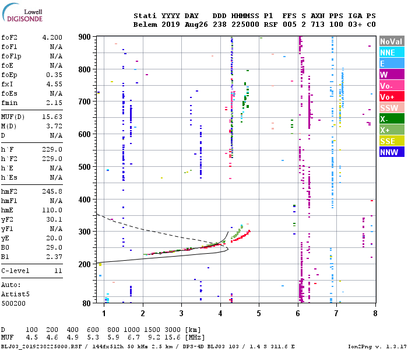This screenshot has width=408, height=350.
Task: Click the 4 MHz frequency axis label
Action: pyautogui.click(x=220, y=313)
